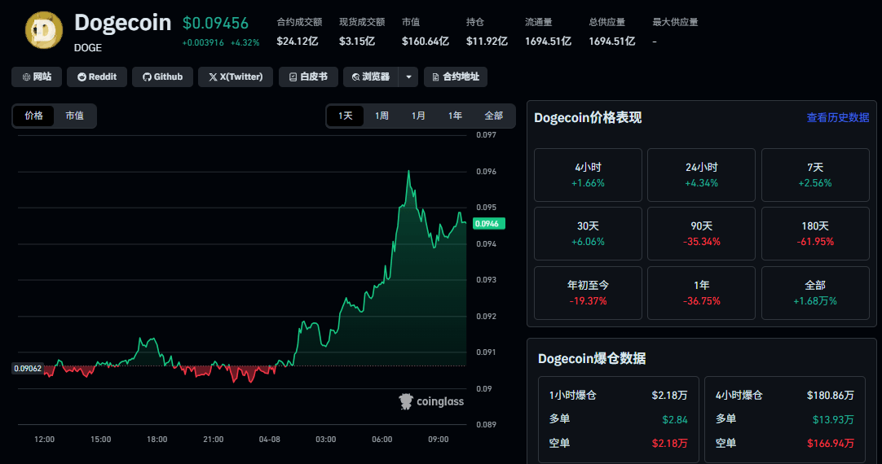Open the X(Twitter) profile link

[235, 77]
